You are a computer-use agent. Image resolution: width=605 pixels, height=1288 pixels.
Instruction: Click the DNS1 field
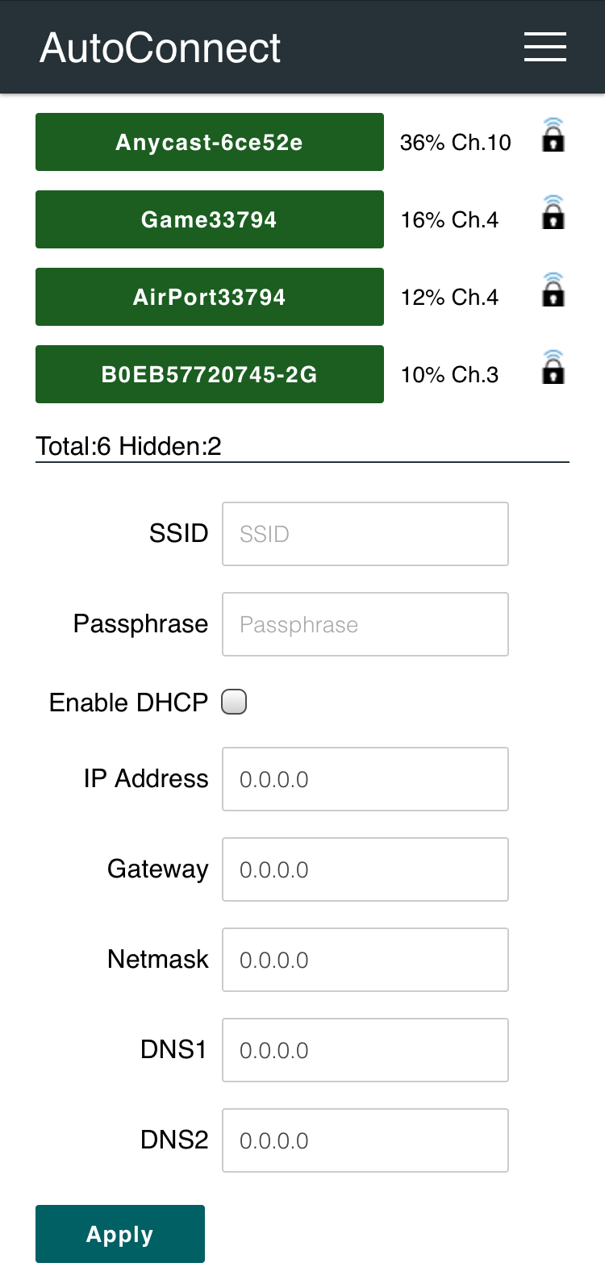coord(365,1050)
